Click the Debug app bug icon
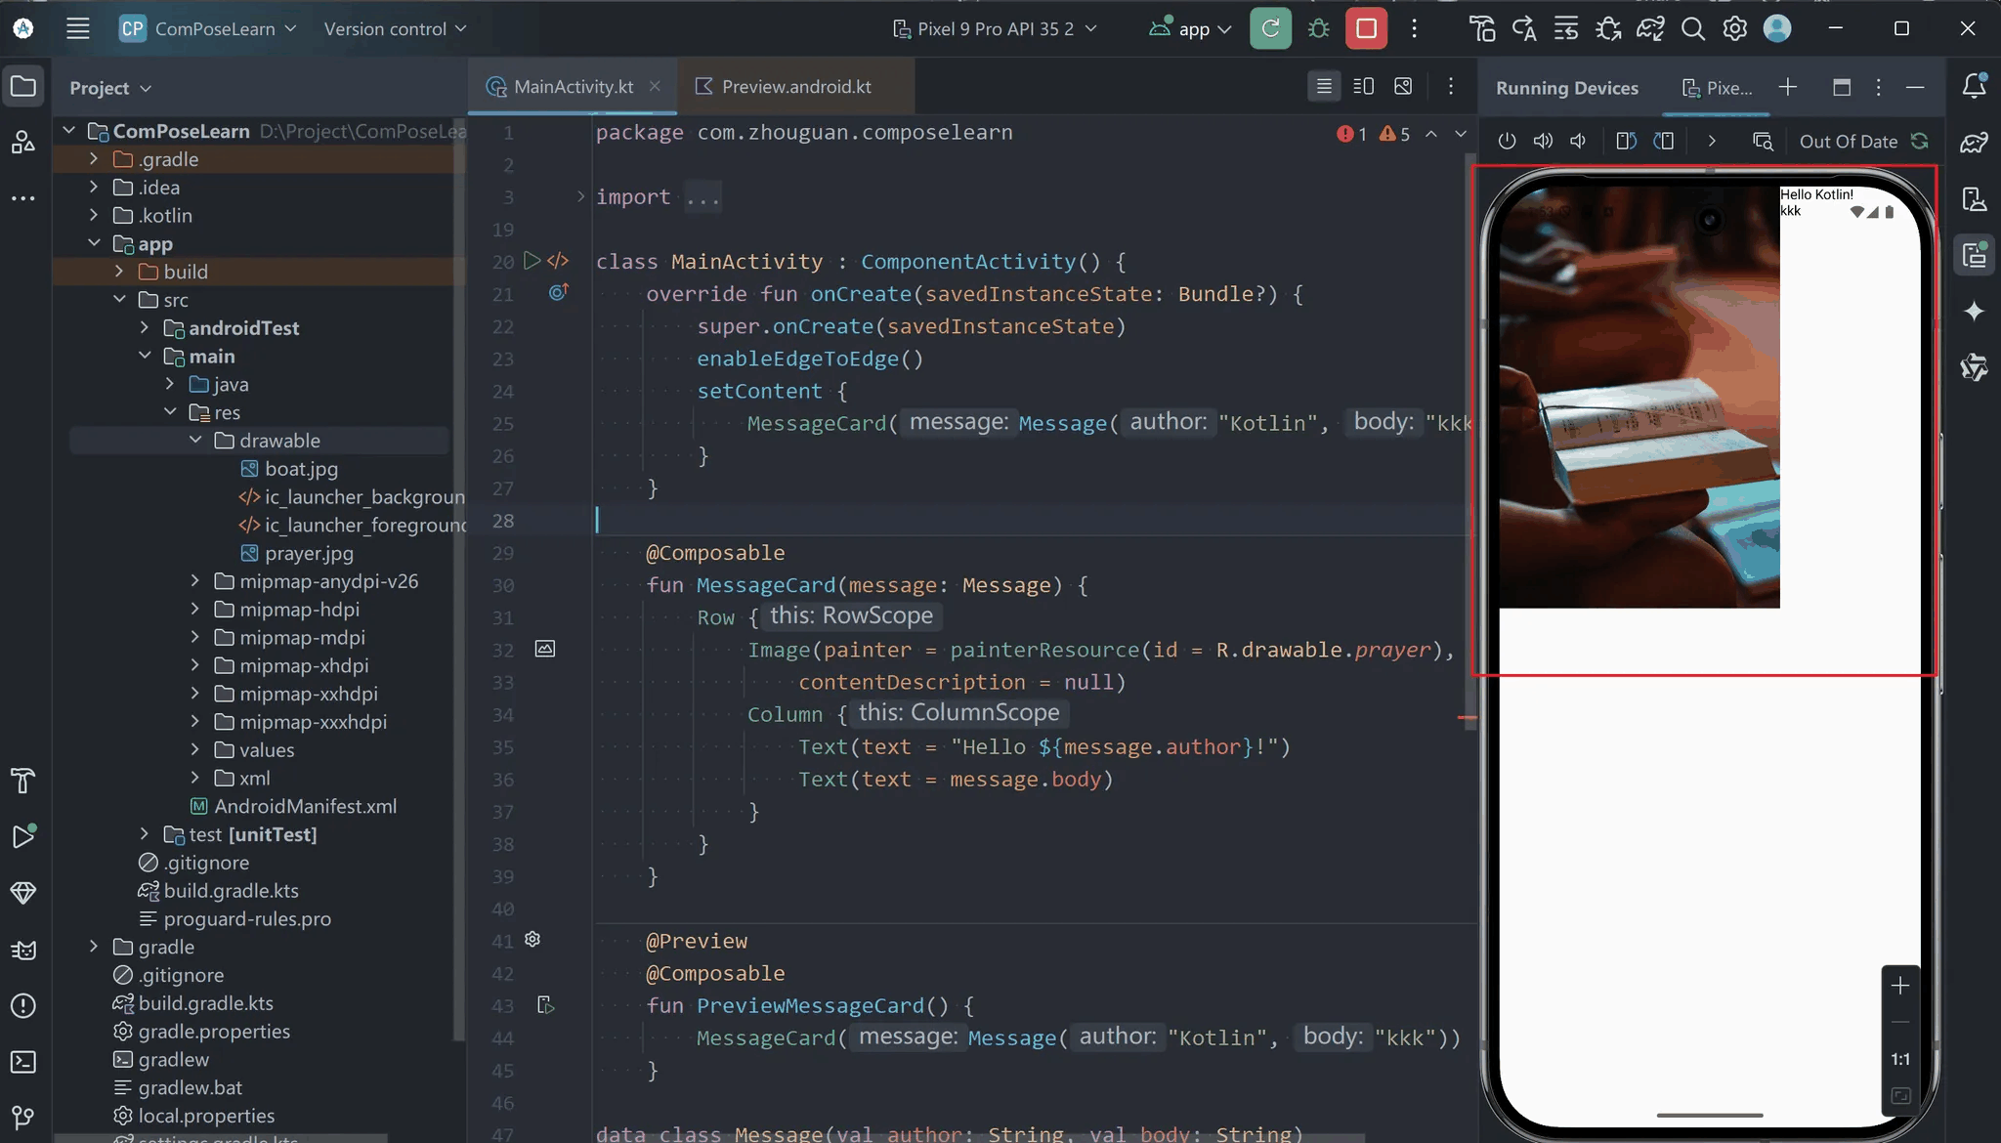Screen dimensions: 2001x1143 1319,29
